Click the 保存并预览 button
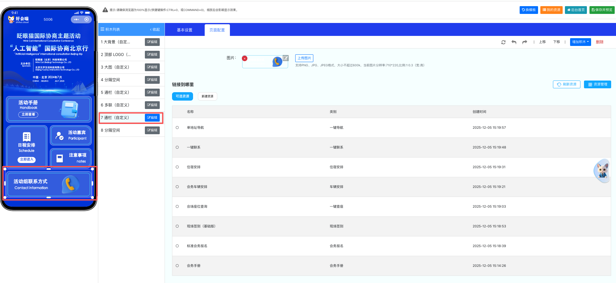 [x=602, y=10]
